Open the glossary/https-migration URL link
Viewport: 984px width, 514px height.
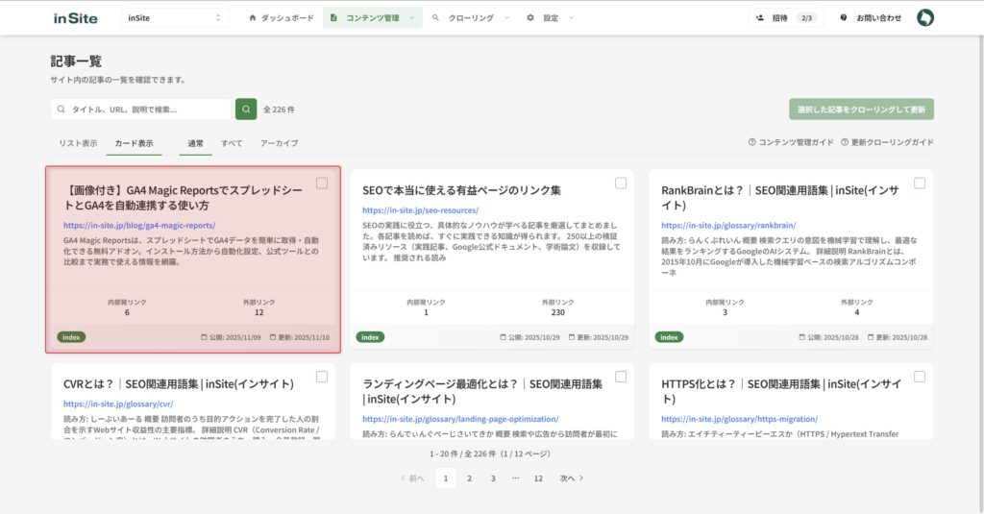tap(739, 419)
